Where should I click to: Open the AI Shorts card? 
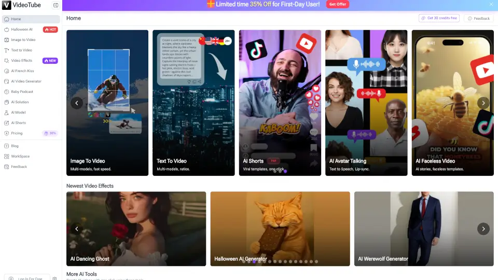click(280, 103)
